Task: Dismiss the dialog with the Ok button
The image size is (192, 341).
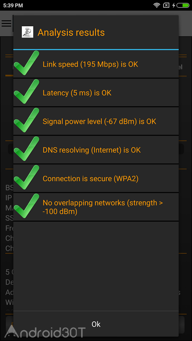Action: coord(96,324)
